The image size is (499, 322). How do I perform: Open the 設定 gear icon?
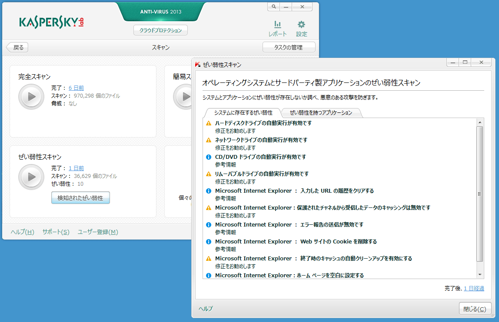click(301, 24)
